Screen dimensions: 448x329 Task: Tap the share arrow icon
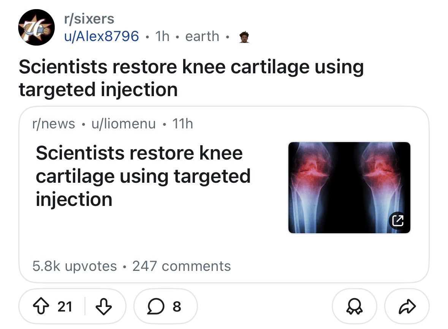[407, 306]
